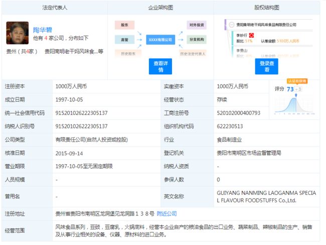This screenshot has width=326, height=245.
Task: Click the +3 score bonus tag
Action: (298, 89)
